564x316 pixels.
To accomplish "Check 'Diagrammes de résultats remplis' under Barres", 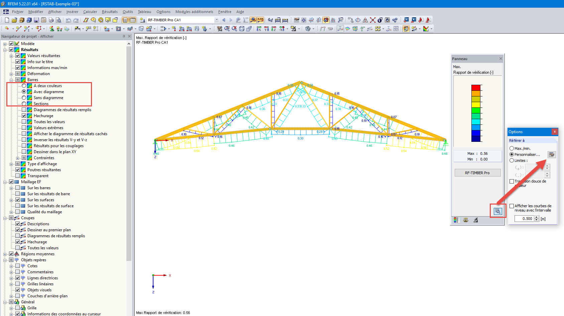I will coord(24,110).
